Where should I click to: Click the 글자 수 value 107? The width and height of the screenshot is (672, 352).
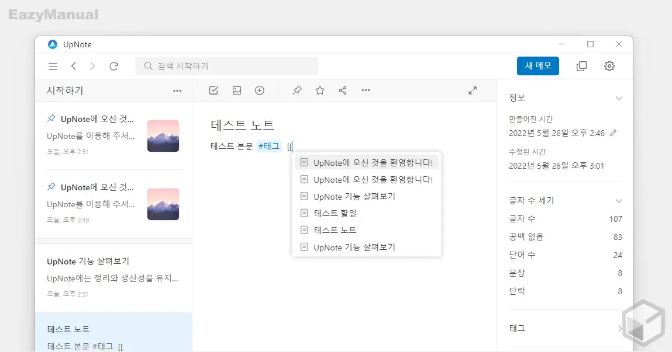click(615, 219)
